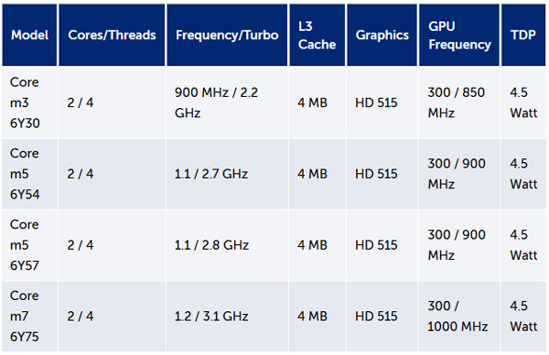549x355 pixels.
Task: Select the L3 Cache column header
Action: tap(318, 35)
